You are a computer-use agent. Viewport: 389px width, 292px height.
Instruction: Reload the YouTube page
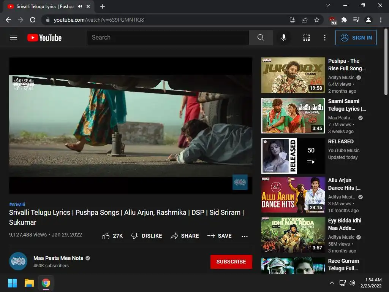coord(33,20)
